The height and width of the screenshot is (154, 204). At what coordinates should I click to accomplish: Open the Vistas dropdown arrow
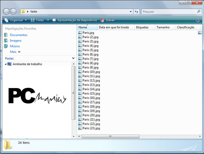click(48, 20)
